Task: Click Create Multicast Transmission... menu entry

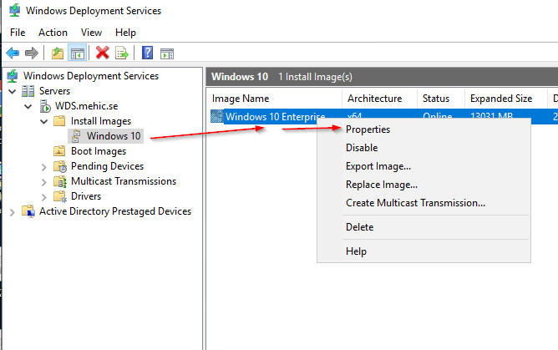Action: coord(415,203)
